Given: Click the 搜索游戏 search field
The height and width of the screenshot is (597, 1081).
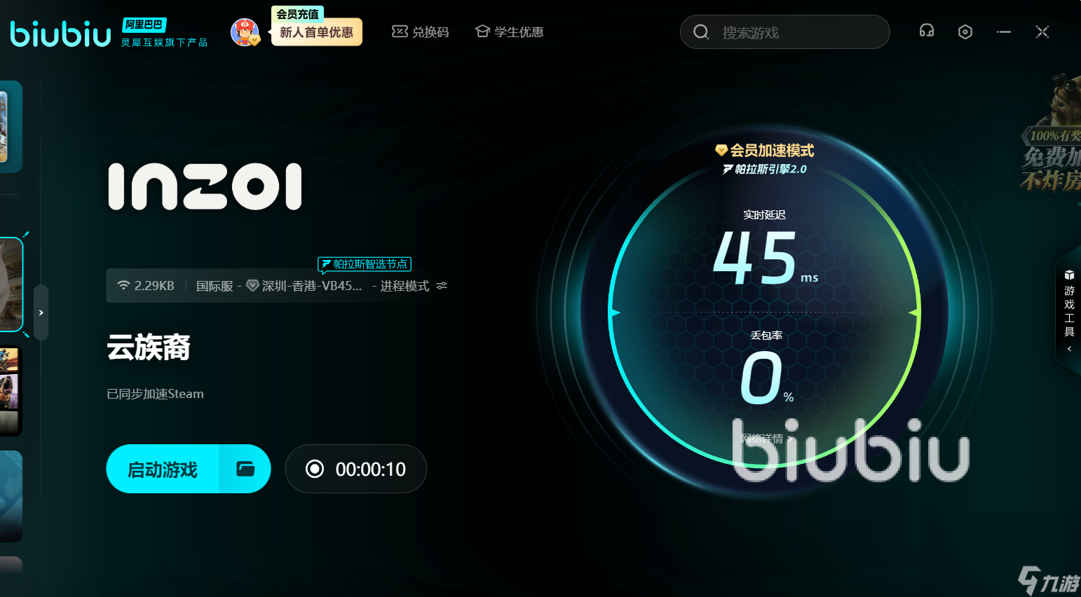Looking at the screenshot, I should [785, 32].
